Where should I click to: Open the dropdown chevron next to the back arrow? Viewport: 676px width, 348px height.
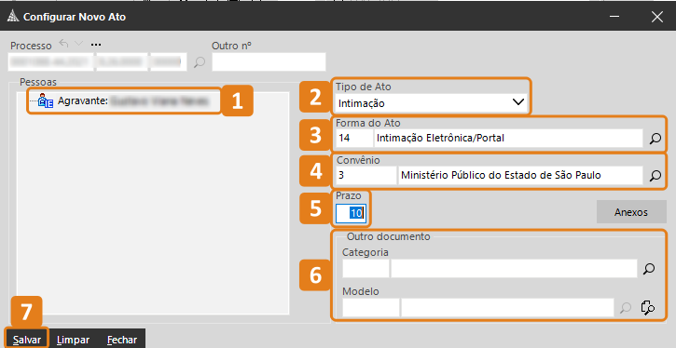[x=78, y=44]
